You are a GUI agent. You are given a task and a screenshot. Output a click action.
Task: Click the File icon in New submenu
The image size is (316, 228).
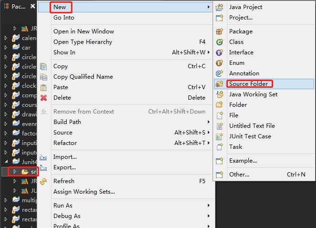(x=219, y=115)
